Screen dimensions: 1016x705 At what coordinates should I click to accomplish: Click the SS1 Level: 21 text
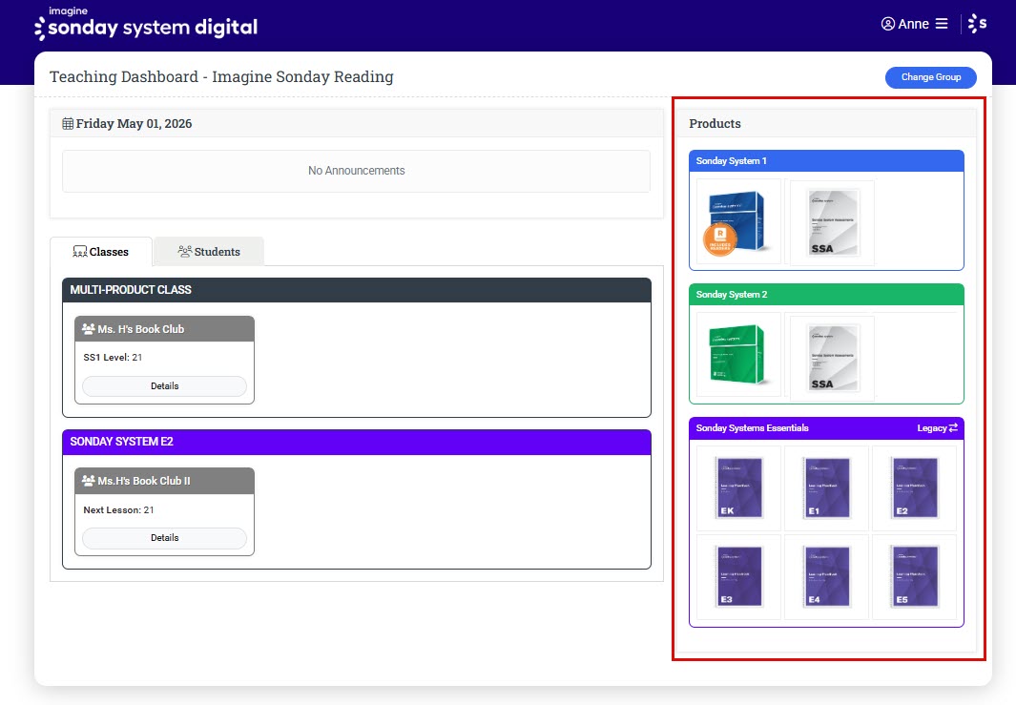[113, 357]
